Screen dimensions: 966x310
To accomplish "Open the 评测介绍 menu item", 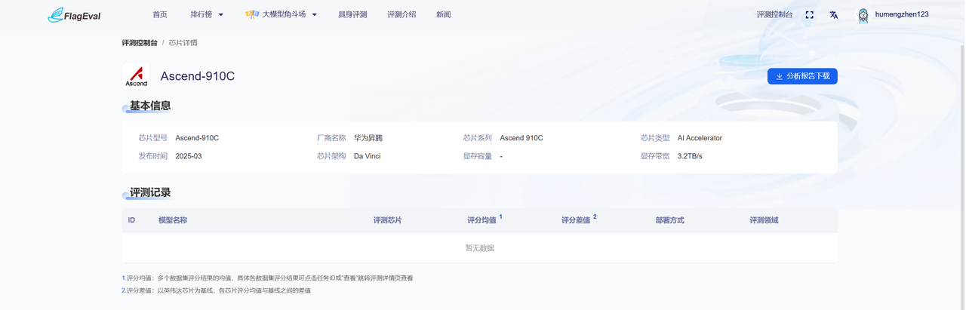I will 401,15.
